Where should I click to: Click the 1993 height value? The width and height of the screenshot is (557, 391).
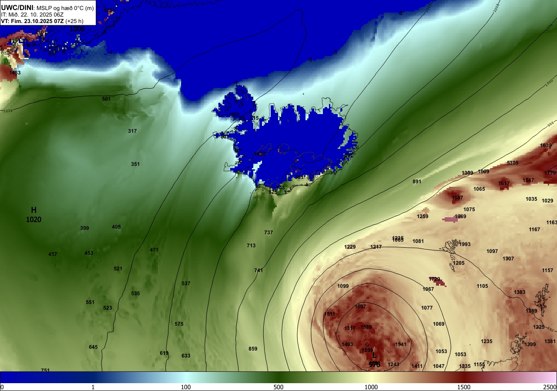(x=465, y=244)
